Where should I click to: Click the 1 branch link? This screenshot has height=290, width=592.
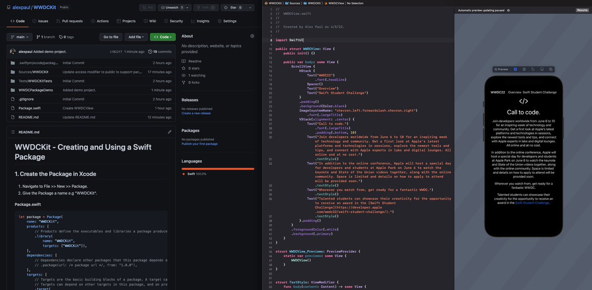point(46,37)
